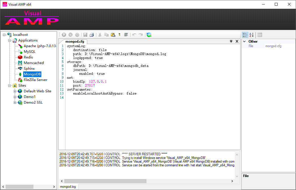
Task: Click the port value 27017
Action: point(90,86)
